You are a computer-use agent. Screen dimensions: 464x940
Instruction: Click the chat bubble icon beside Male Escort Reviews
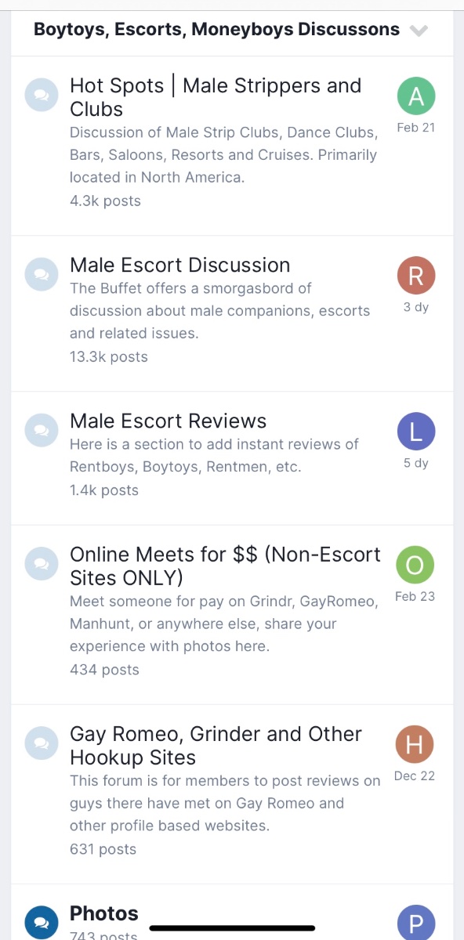point(40,430)
